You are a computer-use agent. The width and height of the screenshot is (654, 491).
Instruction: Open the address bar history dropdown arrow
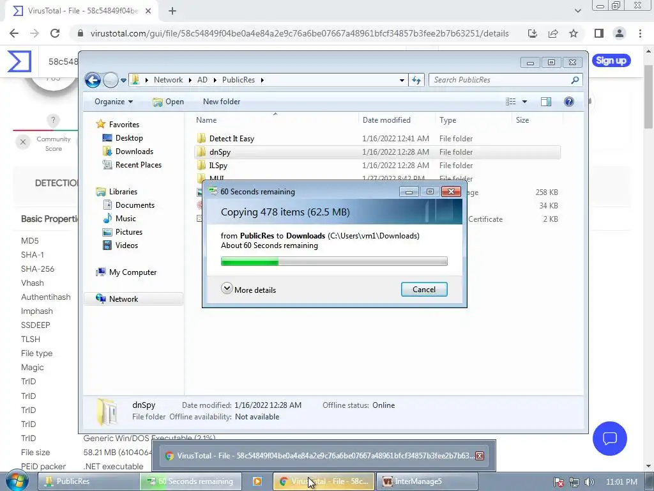pos(402,80)
